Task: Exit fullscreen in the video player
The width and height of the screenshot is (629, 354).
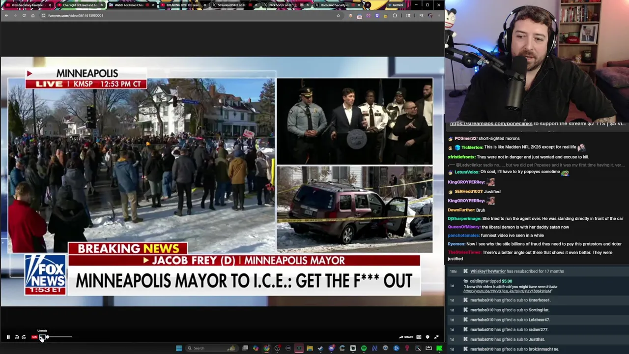Action: (436, 337)
